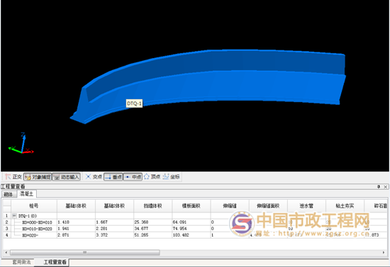Pin the 工程量查看 panel
The image size is (390, 267).
point(379,186)
